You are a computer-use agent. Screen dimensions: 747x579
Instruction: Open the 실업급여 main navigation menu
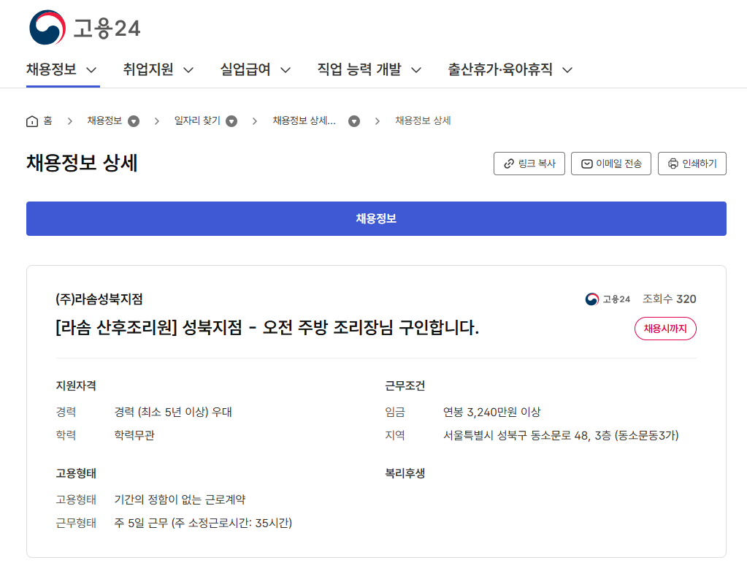pyautogui.click(x=256, y=70)
